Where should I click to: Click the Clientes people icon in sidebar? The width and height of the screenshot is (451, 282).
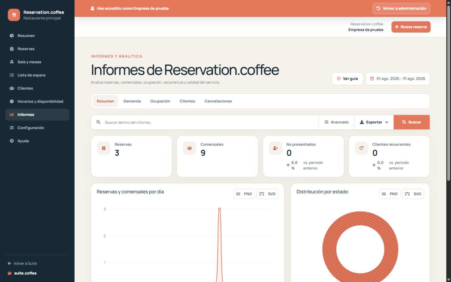tap(12, 88)
